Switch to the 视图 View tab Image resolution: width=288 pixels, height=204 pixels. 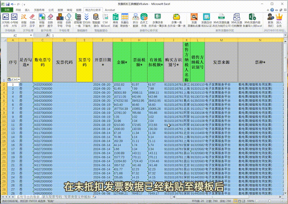78,10
